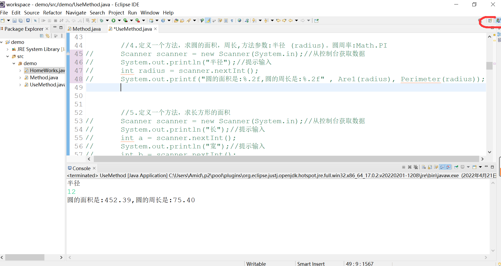
Task: Toggle Skip All Breakpoints
Action: point(35,20)
